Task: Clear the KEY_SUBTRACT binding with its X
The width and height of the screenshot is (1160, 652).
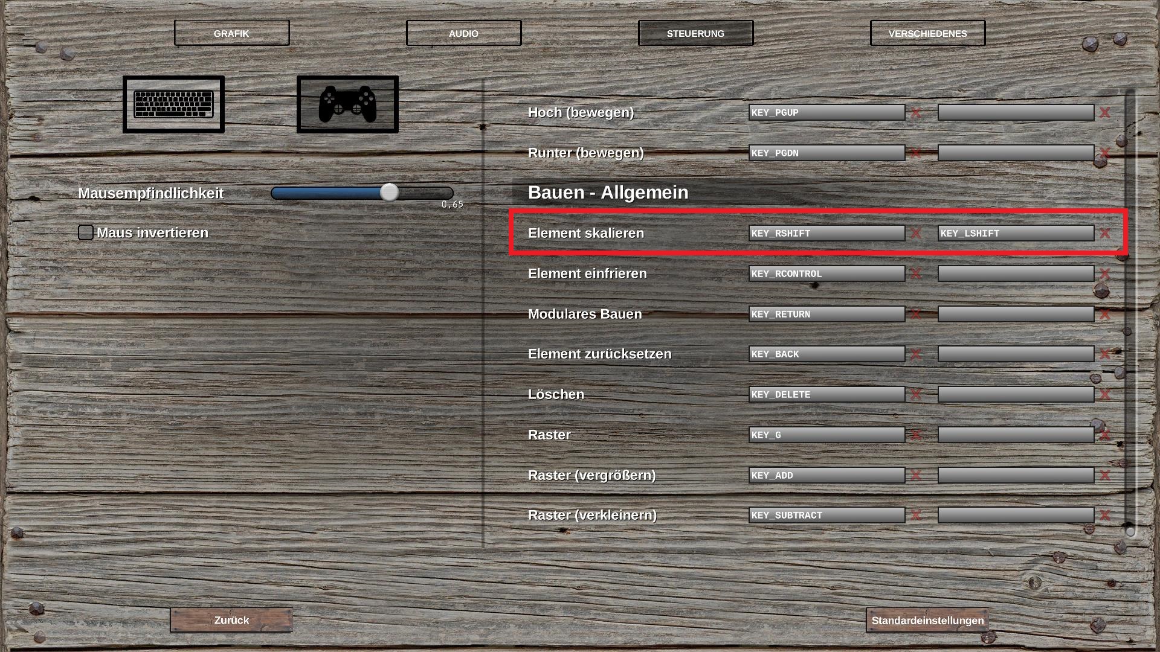Action: point(916,515)
